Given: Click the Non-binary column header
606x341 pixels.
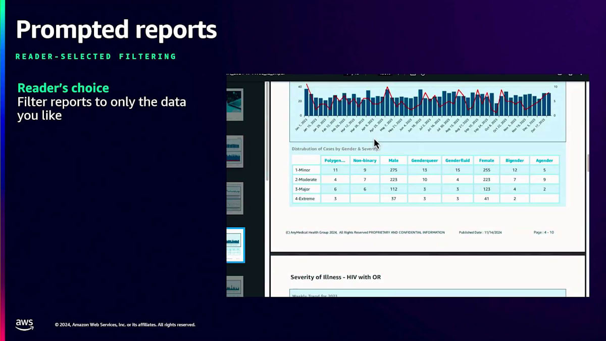Looking at the screenshot, I should click(365, 161).
